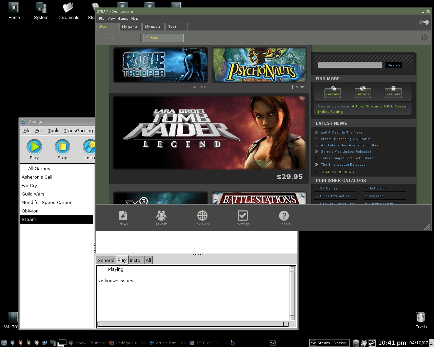Image resolution: width=434 pixels, height=347 pixels.
Task: Open the Steam File menu
Action: pos(102,19)
